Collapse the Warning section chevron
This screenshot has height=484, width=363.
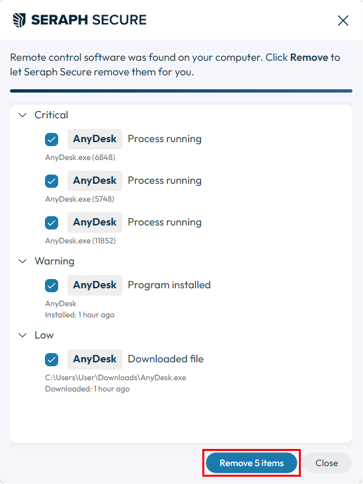[x=22, y=261]
